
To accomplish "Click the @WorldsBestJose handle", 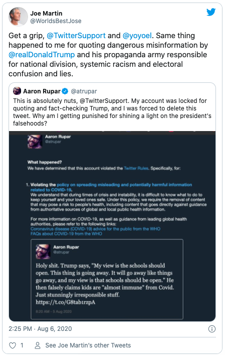I will [x=56, y=21].
